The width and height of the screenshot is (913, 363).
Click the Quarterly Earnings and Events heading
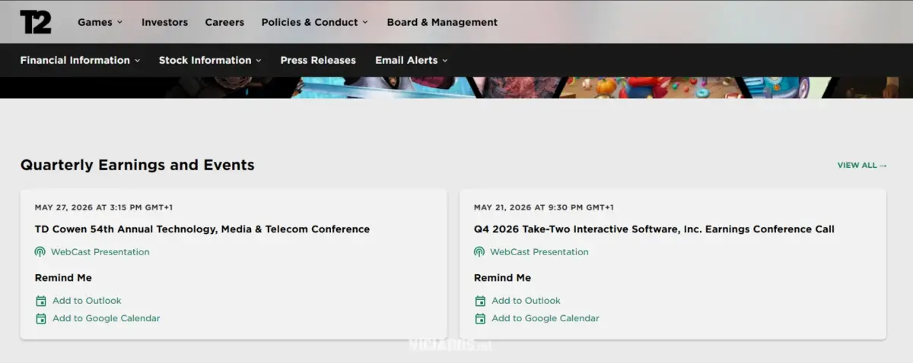click(138, 165)
